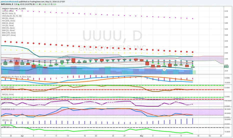Click the 100.0000 RSI axis value
The image size is (233, 138).
(227, 101)
